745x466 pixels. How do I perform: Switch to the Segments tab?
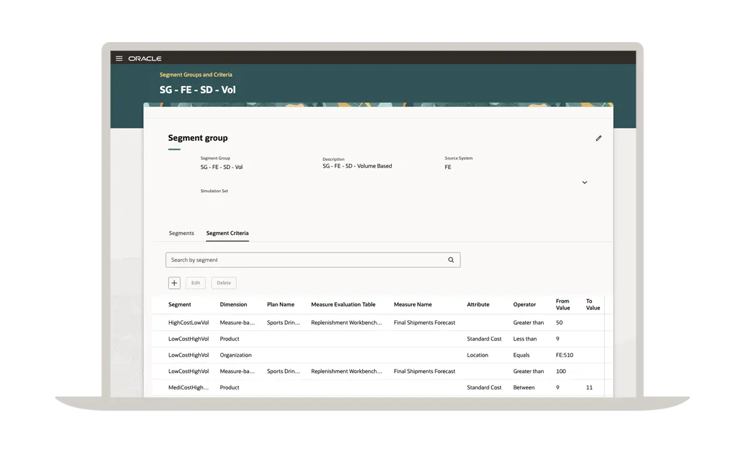[181, 234]
